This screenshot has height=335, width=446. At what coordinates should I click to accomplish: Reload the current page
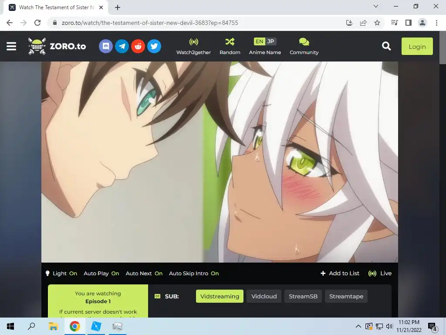pyautogui.click(x=37, y=23)
